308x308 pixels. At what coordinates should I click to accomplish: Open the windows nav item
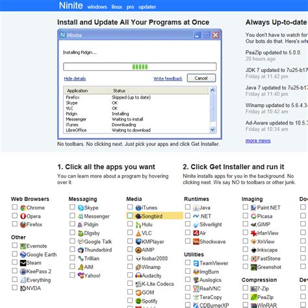click(97, 7)
